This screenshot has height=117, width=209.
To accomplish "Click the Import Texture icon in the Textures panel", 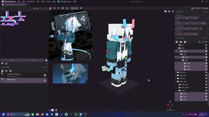I will (2, 71).
